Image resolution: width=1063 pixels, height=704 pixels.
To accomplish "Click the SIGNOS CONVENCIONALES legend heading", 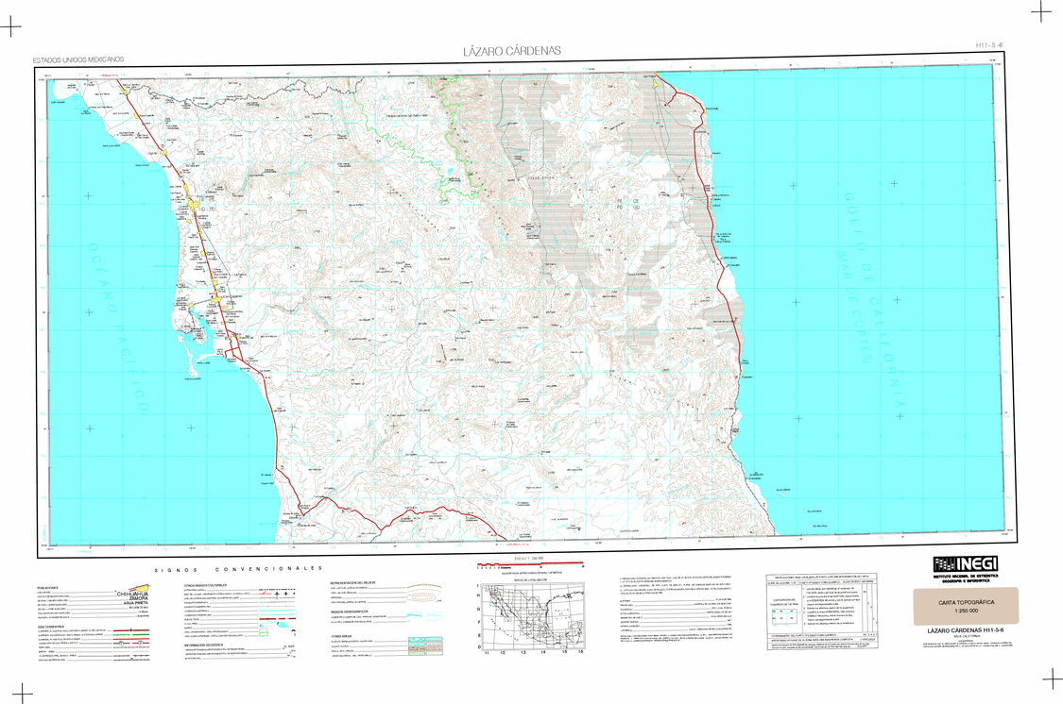I will [x=239, y=569].
